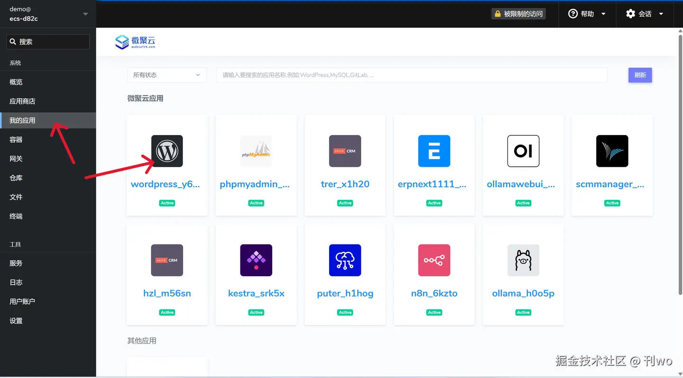This screenshot has width=683, height=378.
Task: Go to 概览 in the sidebar
Action: pos(48,82)
